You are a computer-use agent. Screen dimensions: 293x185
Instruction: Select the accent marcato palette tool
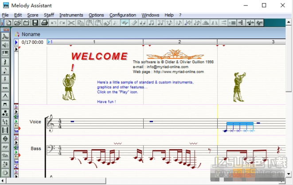(5, 96)
